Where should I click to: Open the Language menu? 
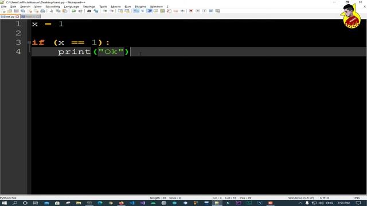pyautogui.click(x=71, y=6)
